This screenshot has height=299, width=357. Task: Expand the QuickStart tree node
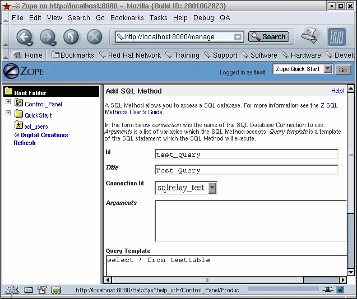8,114
